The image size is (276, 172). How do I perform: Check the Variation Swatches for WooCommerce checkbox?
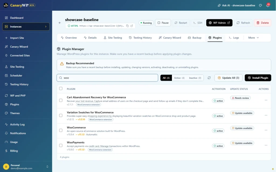(61, 115)
